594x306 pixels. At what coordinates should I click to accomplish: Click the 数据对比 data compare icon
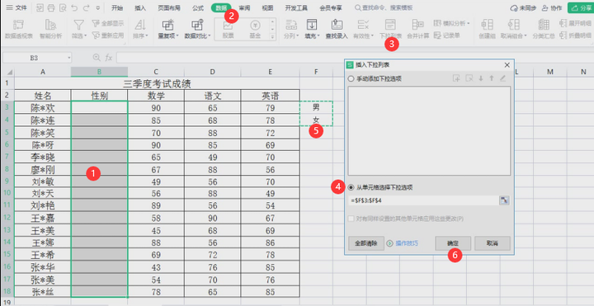click(x=197, y=25)
